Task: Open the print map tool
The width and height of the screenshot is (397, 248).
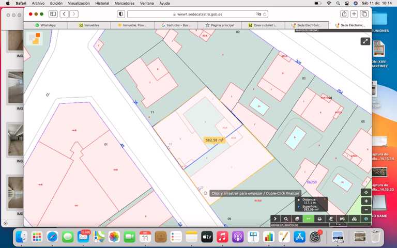Action: tap(319, 219)
